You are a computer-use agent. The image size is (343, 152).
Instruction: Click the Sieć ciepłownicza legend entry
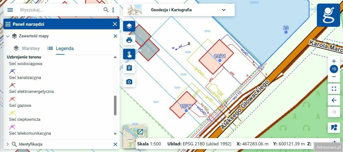coord(25,119)
